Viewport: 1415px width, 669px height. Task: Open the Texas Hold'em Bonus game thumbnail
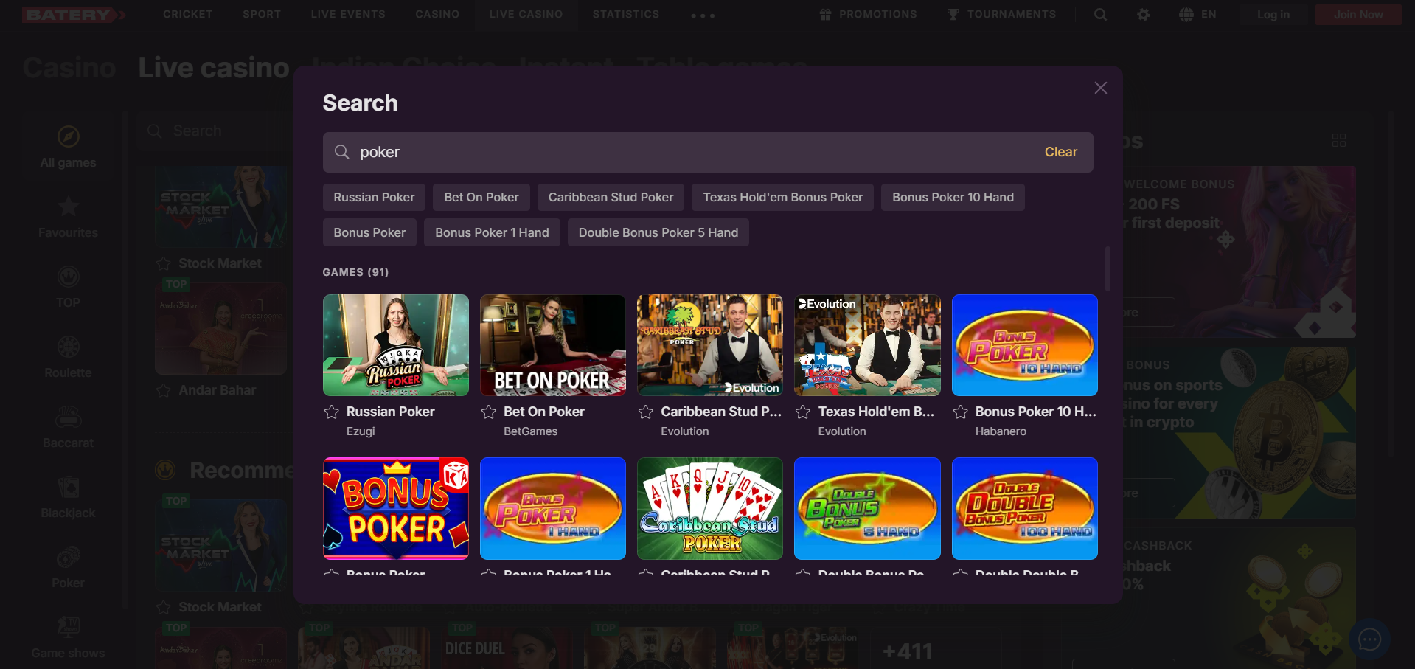pos(867,345)
